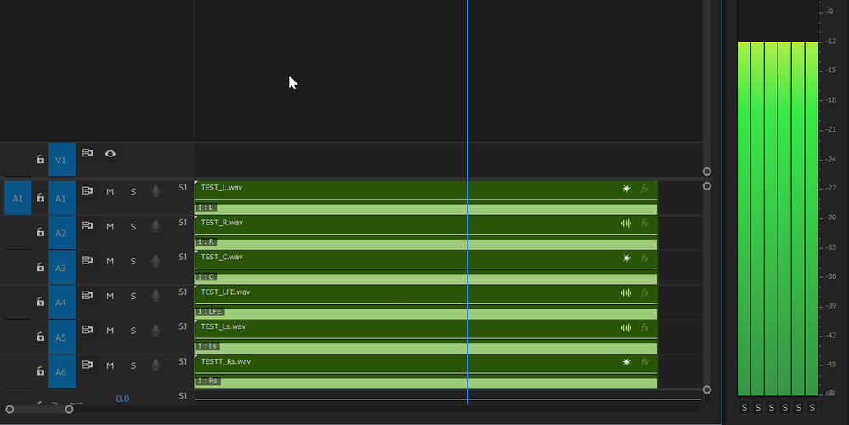Screen dimensions: 849x425
Task: Click fx badge on TESTT_Rs.wav clip
Action: coord(644,362)
